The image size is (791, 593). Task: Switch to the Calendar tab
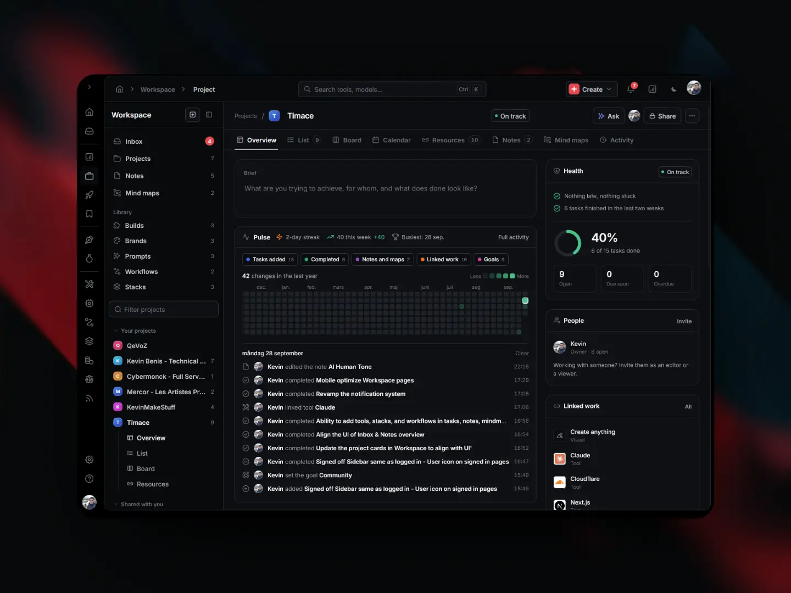pyautogui.click(x=392, y=140)
